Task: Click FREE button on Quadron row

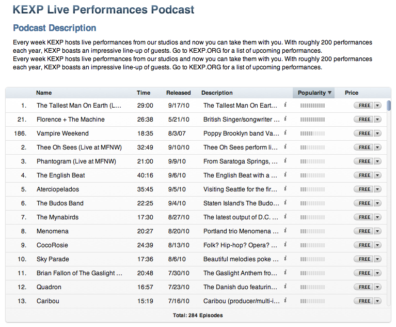Action: click(x=363, y=287)
